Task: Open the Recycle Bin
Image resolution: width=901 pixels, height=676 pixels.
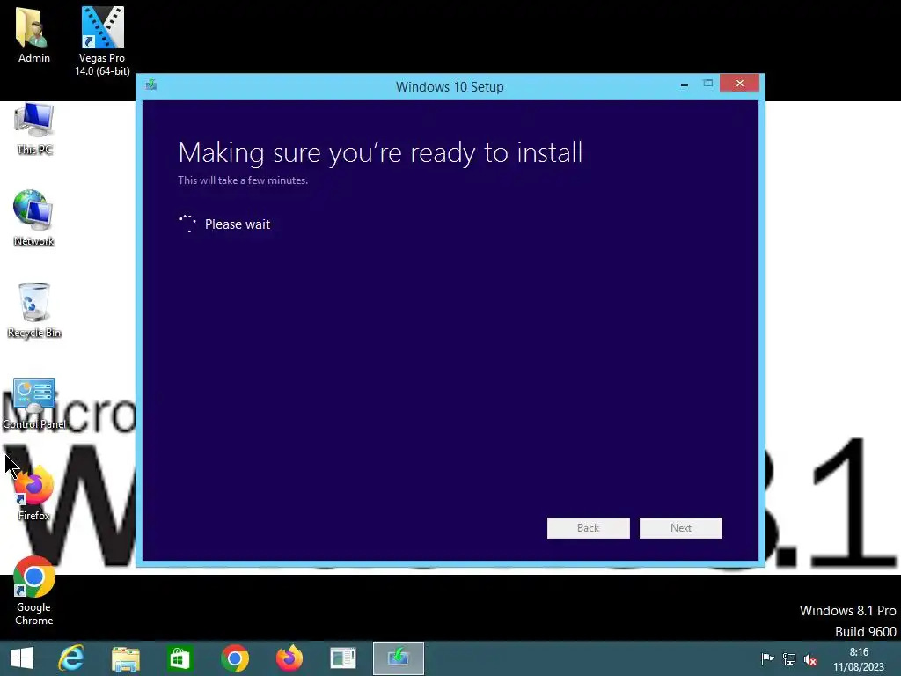Action: point(34,311)
